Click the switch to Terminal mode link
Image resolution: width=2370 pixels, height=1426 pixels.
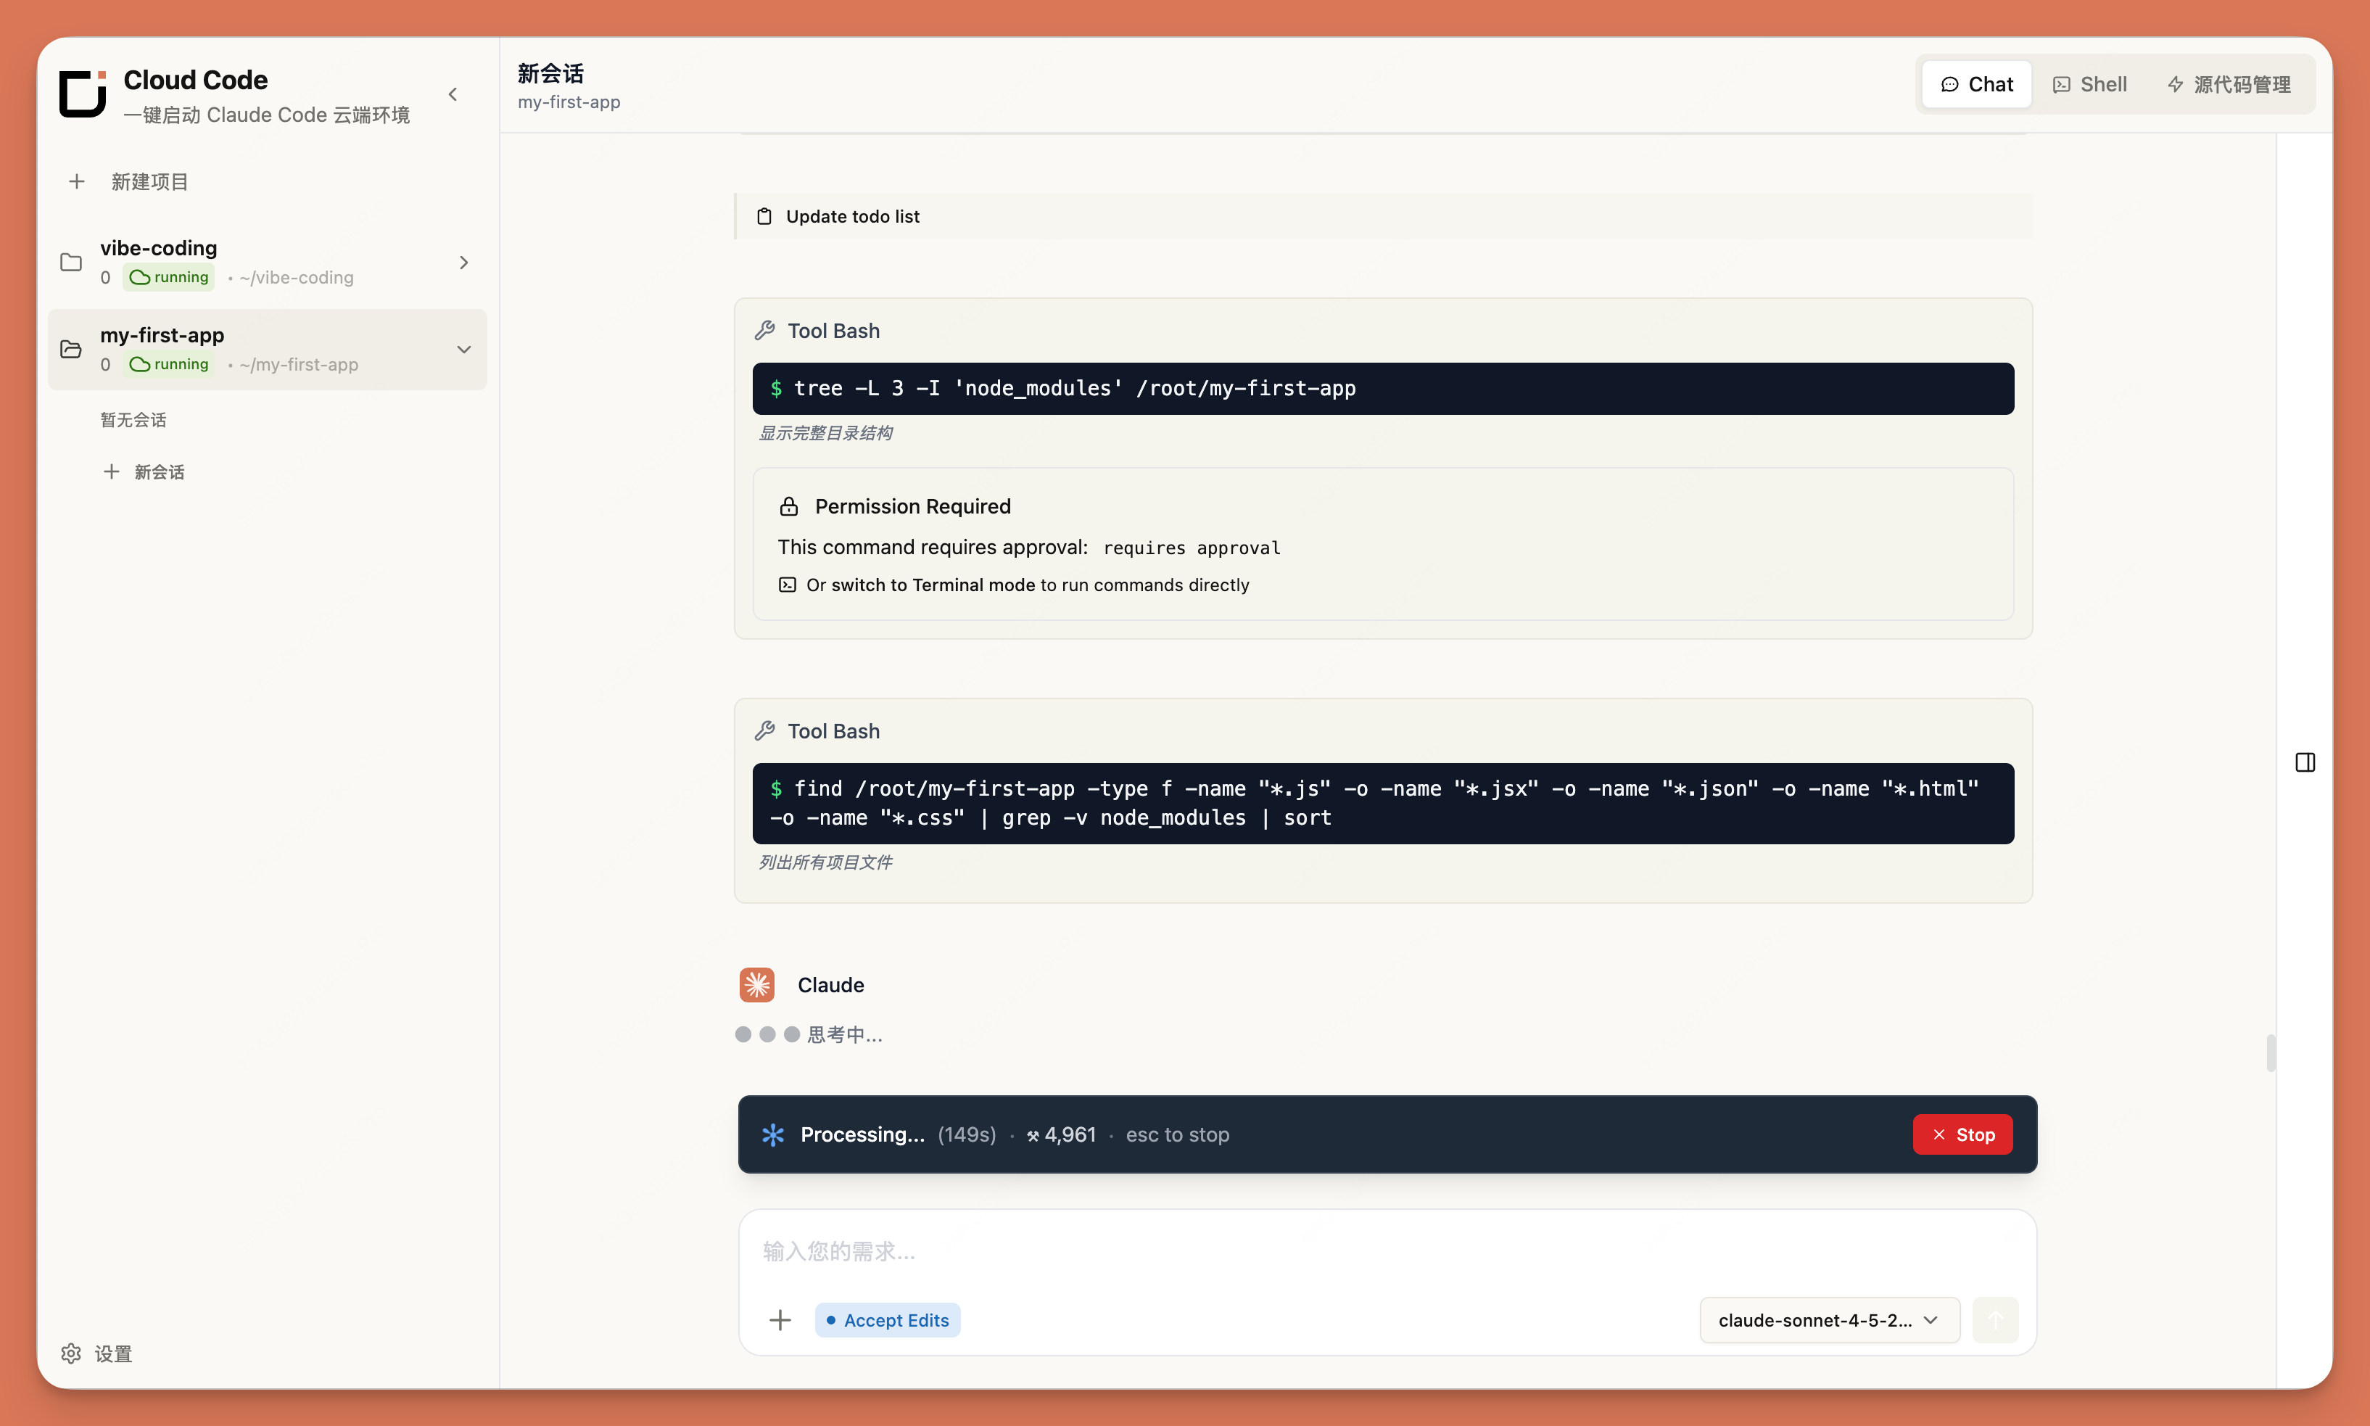point(932,585)
